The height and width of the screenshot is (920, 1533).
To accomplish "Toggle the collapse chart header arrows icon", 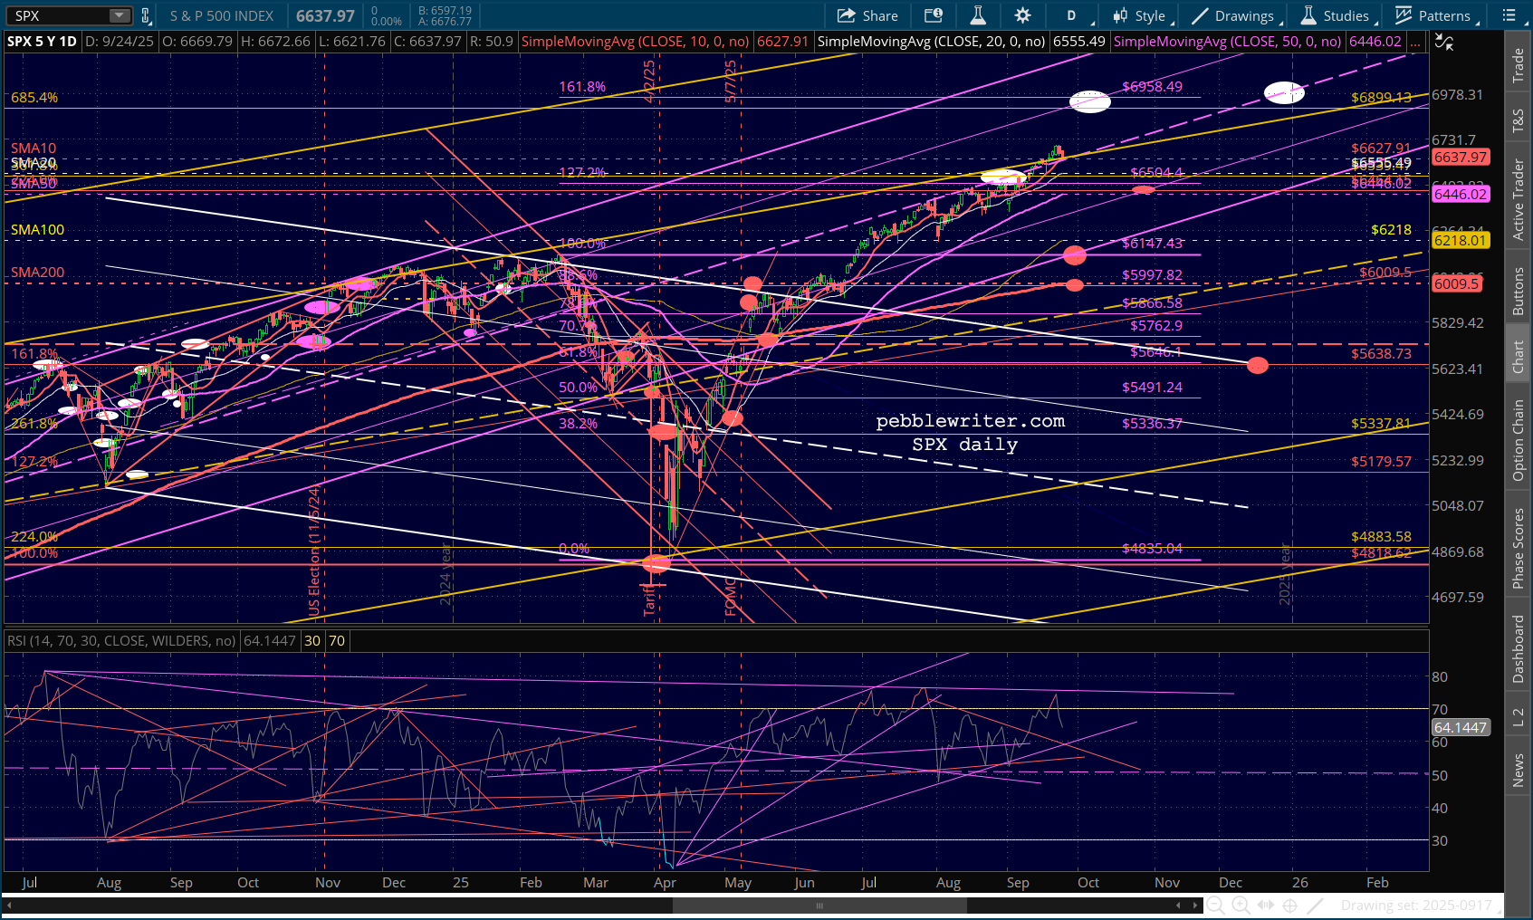I will [1444, 43].
